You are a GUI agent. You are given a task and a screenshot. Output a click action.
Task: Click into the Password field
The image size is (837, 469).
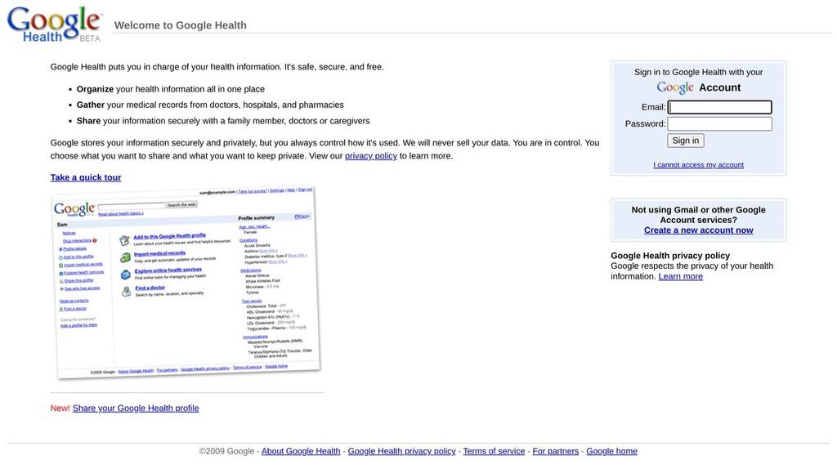click(719, 123)
